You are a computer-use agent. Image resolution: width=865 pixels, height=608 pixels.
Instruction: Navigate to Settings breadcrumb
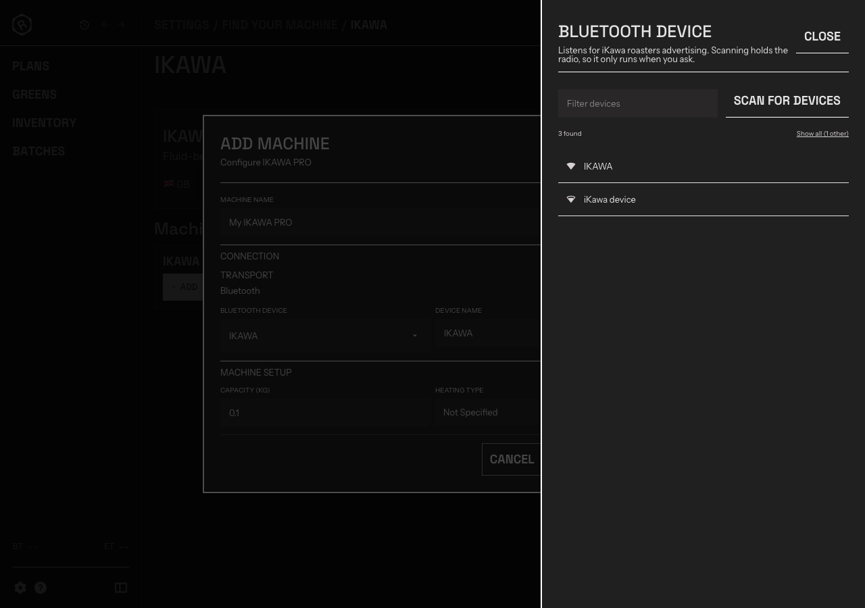click(182, 25)
